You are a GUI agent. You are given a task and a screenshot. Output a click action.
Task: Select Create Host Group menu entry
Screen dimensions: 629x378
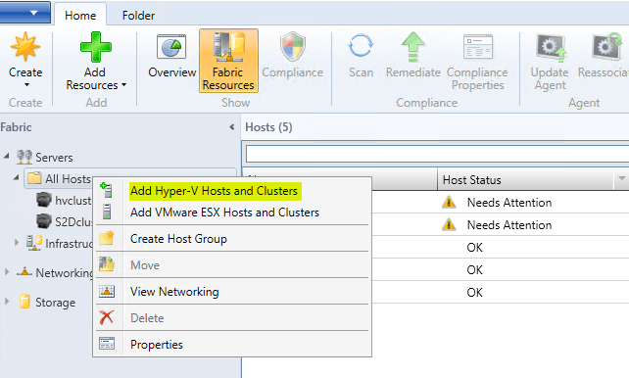(178, 239)
